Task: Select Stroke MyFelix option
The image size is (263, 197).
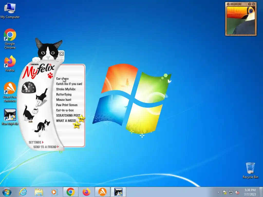Action: pos(66,89)
